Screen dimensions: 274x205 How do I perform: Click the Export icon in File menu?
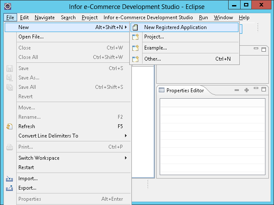coord(10,188)
